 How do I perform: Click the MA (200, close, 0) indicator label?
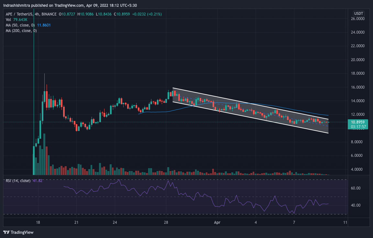[x=21, y=30]
